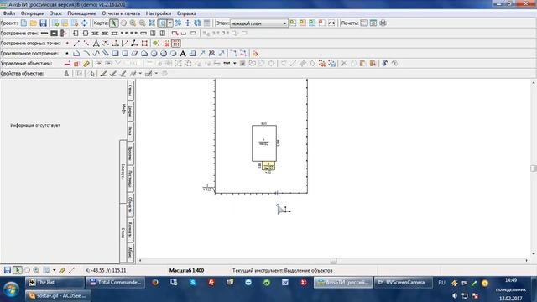
Task: Click the vertical scrollbar down arrow
Action: pos(534,254)
